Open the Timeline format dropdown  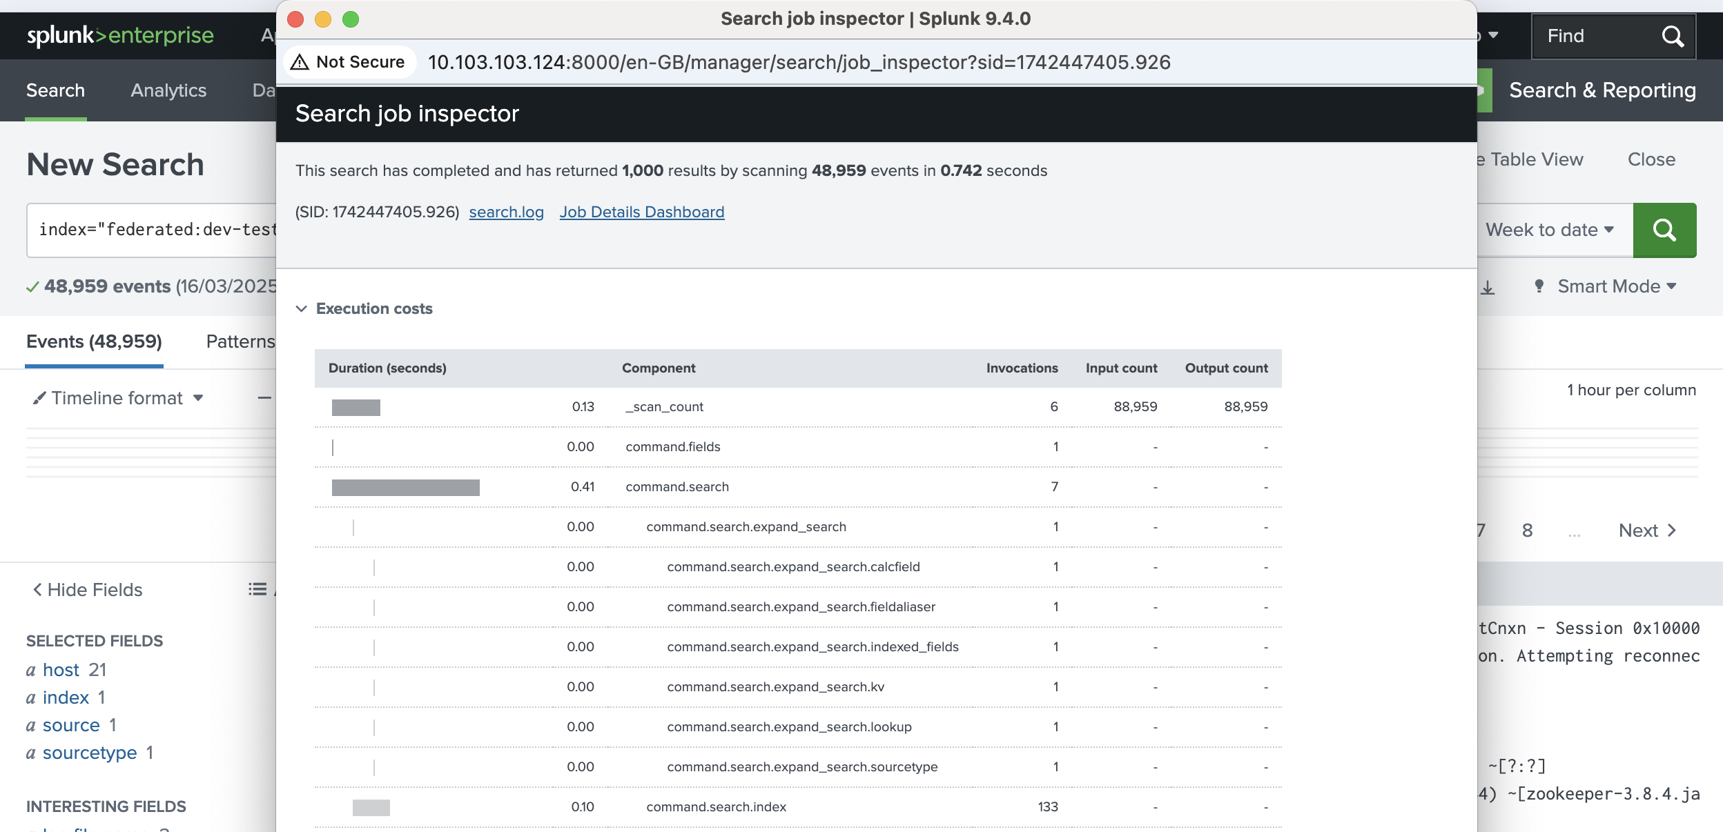[118, 398]
